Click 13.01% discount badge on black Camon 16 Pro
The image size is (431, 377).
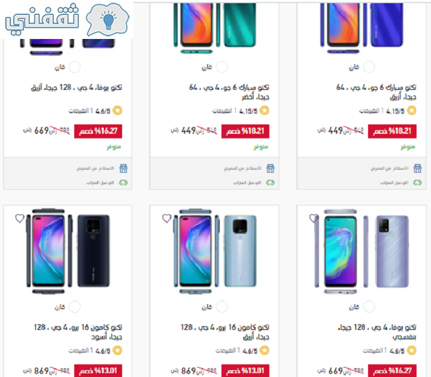pos(98,371)
